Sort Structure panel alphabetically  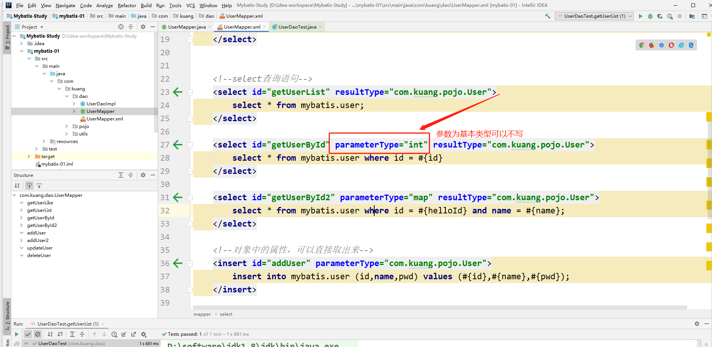tap(17, 186)
